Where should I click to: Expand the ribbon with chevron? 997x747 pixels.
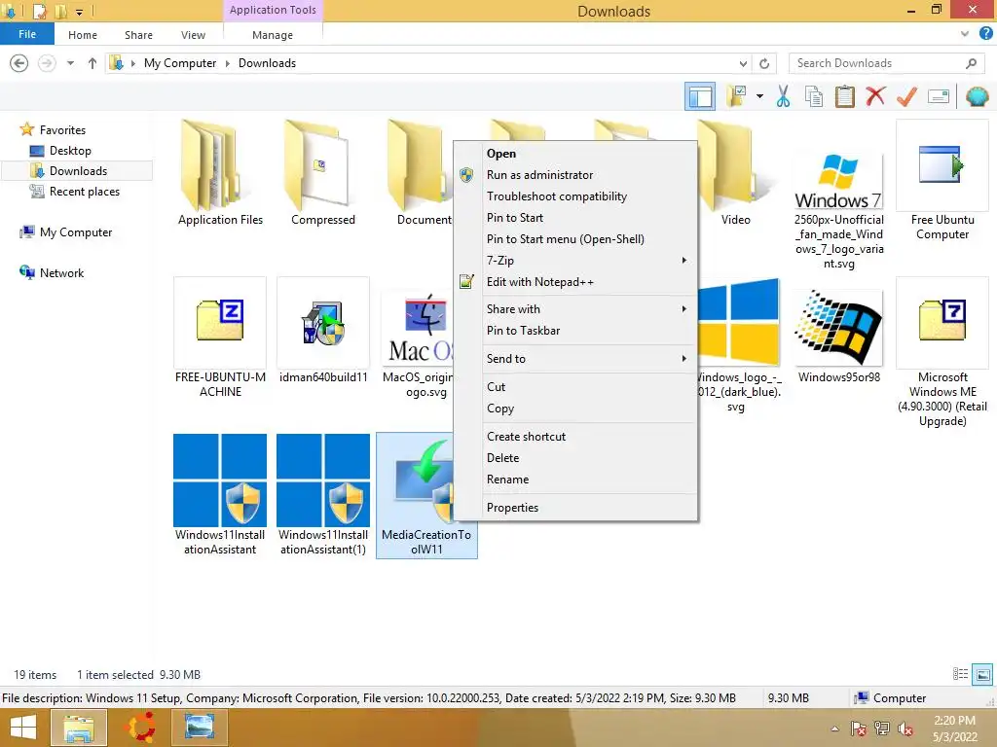[965, 34]
